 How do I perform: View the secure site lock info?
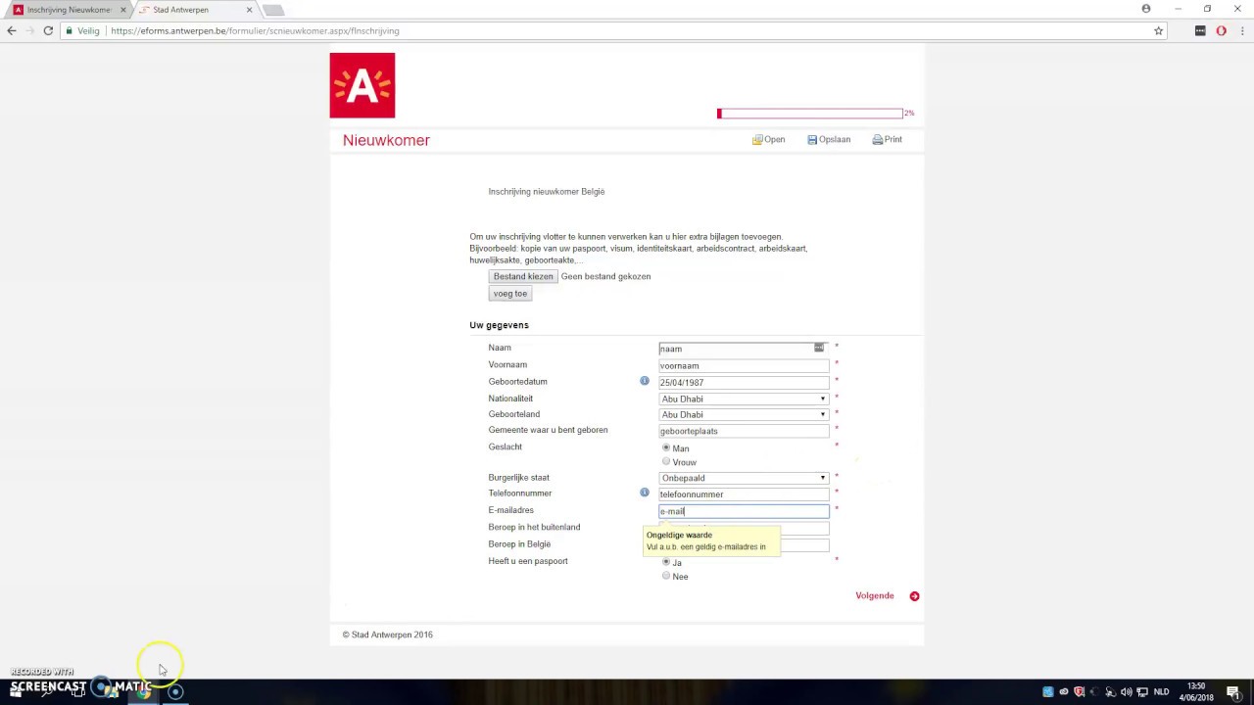pyautogui.click(x=69, y=30)
